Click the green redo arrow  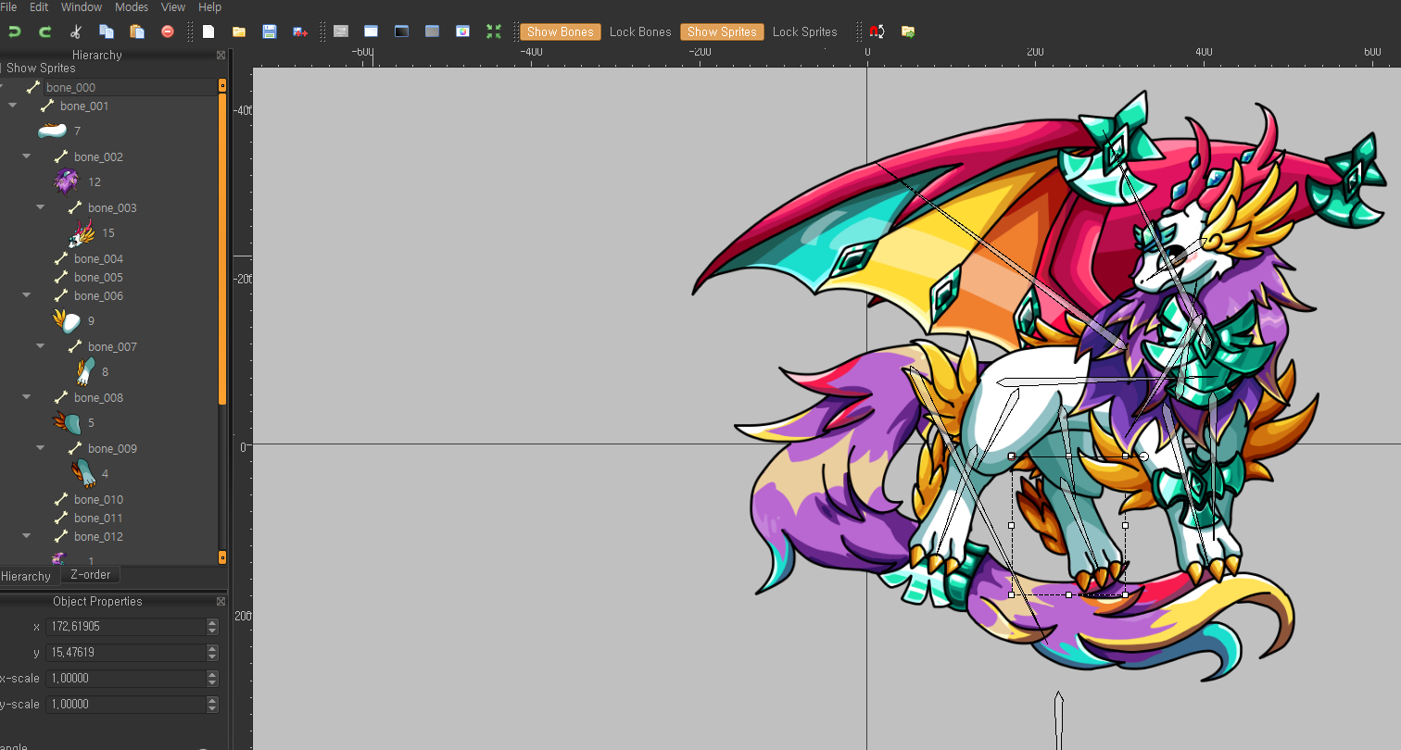coord(44,31)
